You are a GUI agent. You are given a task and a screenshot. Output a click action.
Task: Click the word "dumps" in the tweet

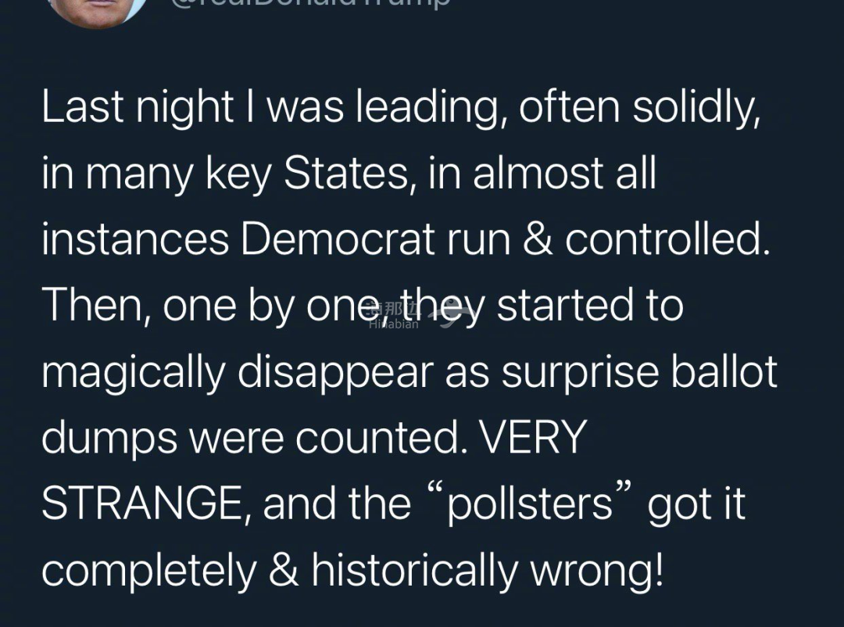109,437
